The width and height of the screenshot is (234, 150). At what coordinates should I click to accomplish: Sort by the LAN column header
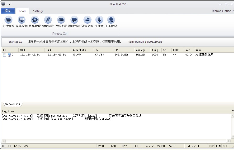pyautogui.click(x=58, y=50)
